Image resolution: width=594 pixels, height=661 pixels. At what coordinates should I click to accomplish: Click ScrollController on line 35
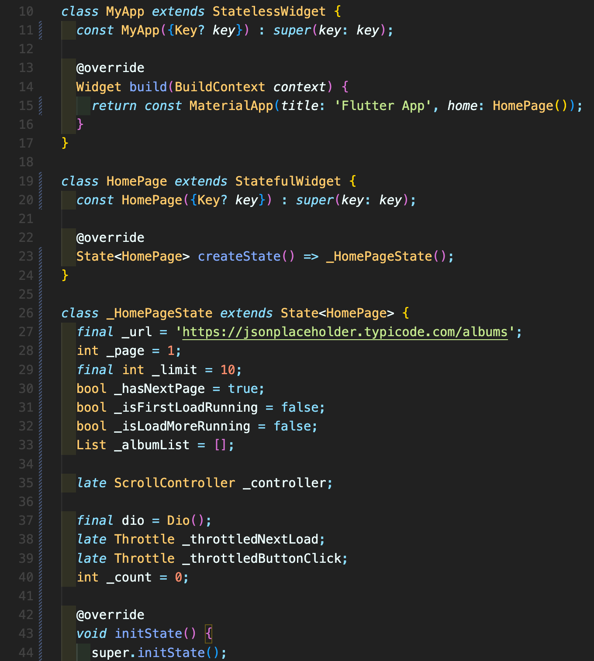pos(174,483)
